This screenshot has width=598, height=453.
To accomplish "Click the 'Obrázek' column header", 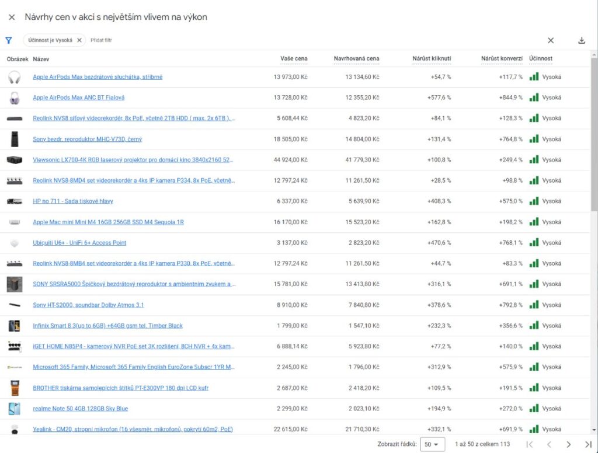I will [18, 59].
